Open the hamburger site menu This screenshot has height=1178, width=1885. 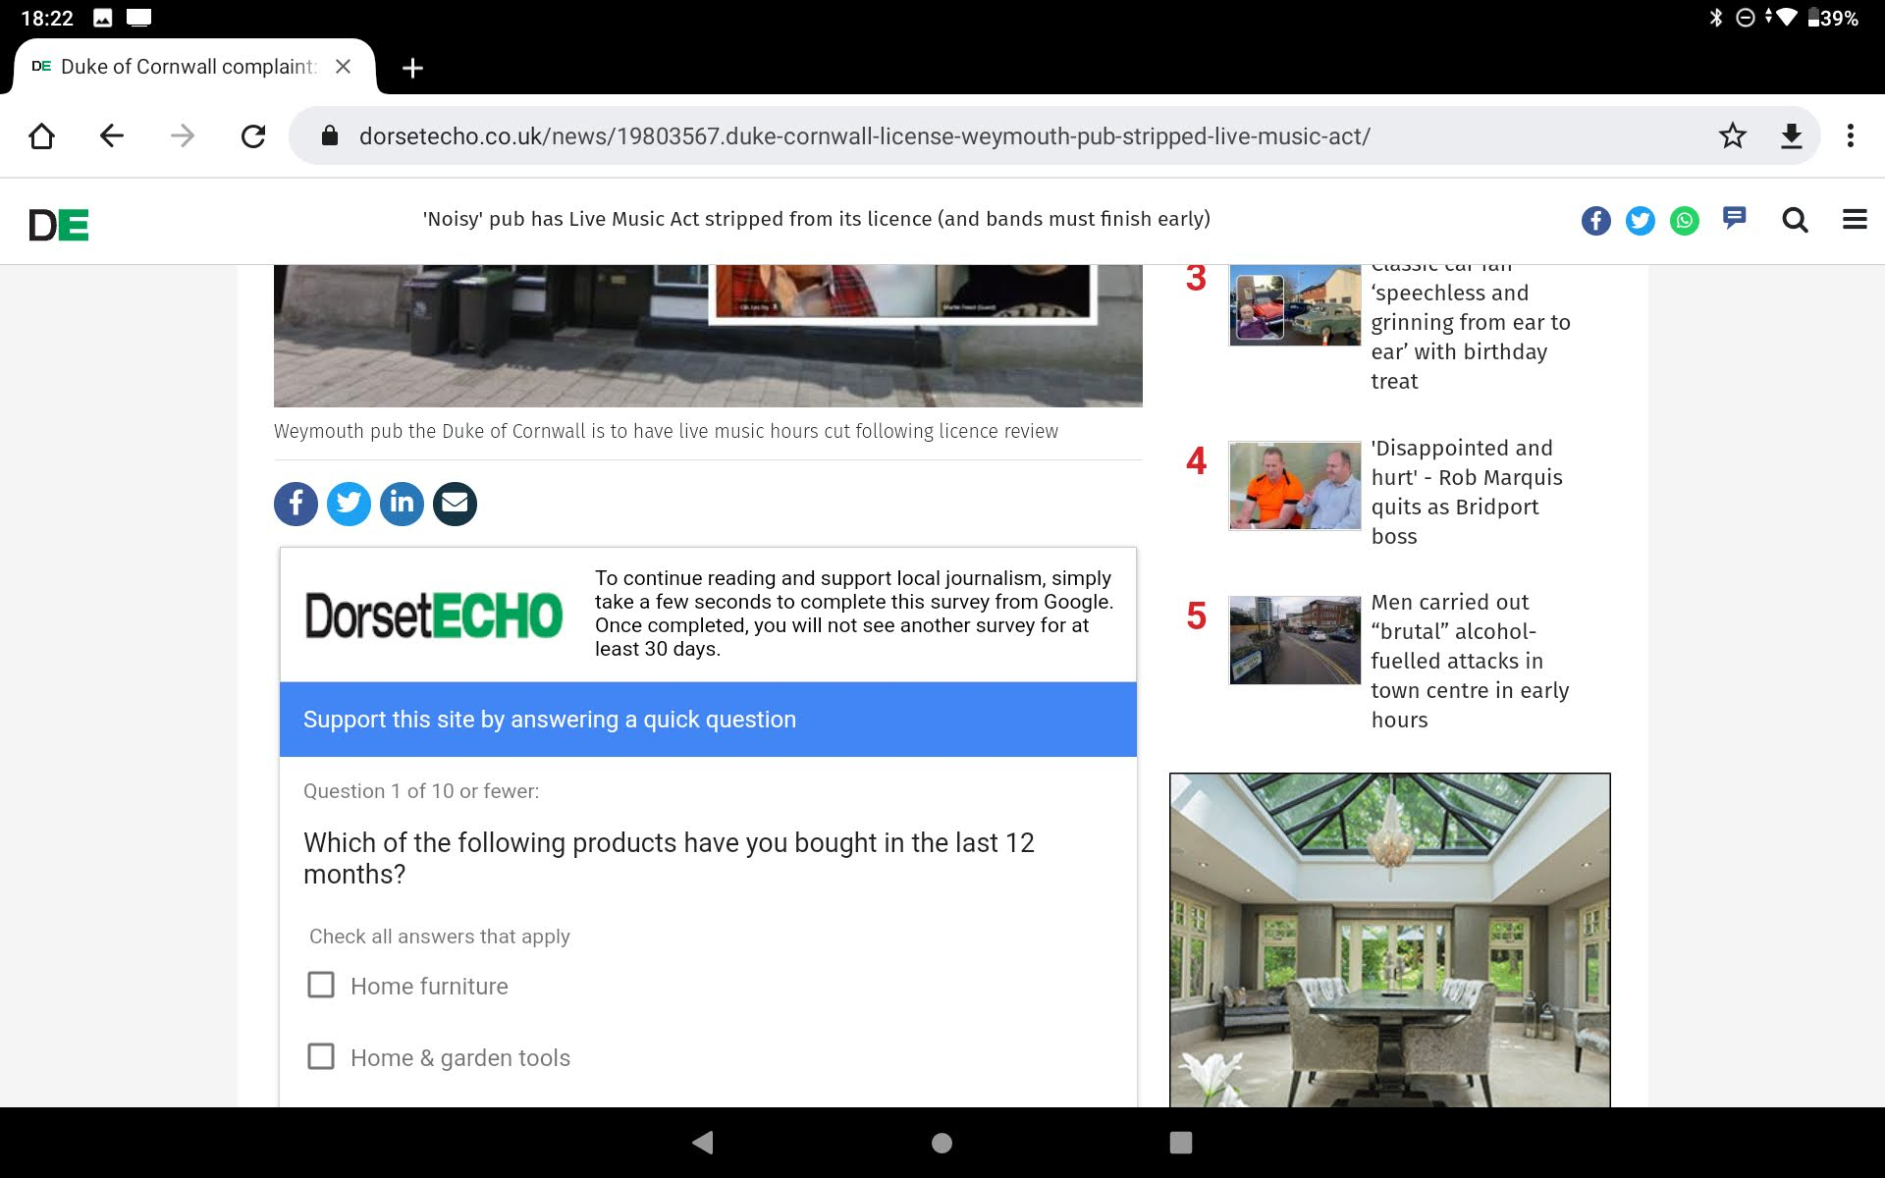[x=1855, y=219]
